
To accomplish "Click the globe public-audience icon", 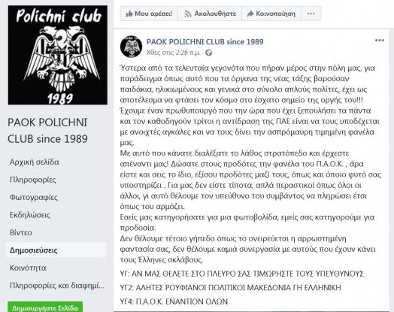I will click(208, 53).
